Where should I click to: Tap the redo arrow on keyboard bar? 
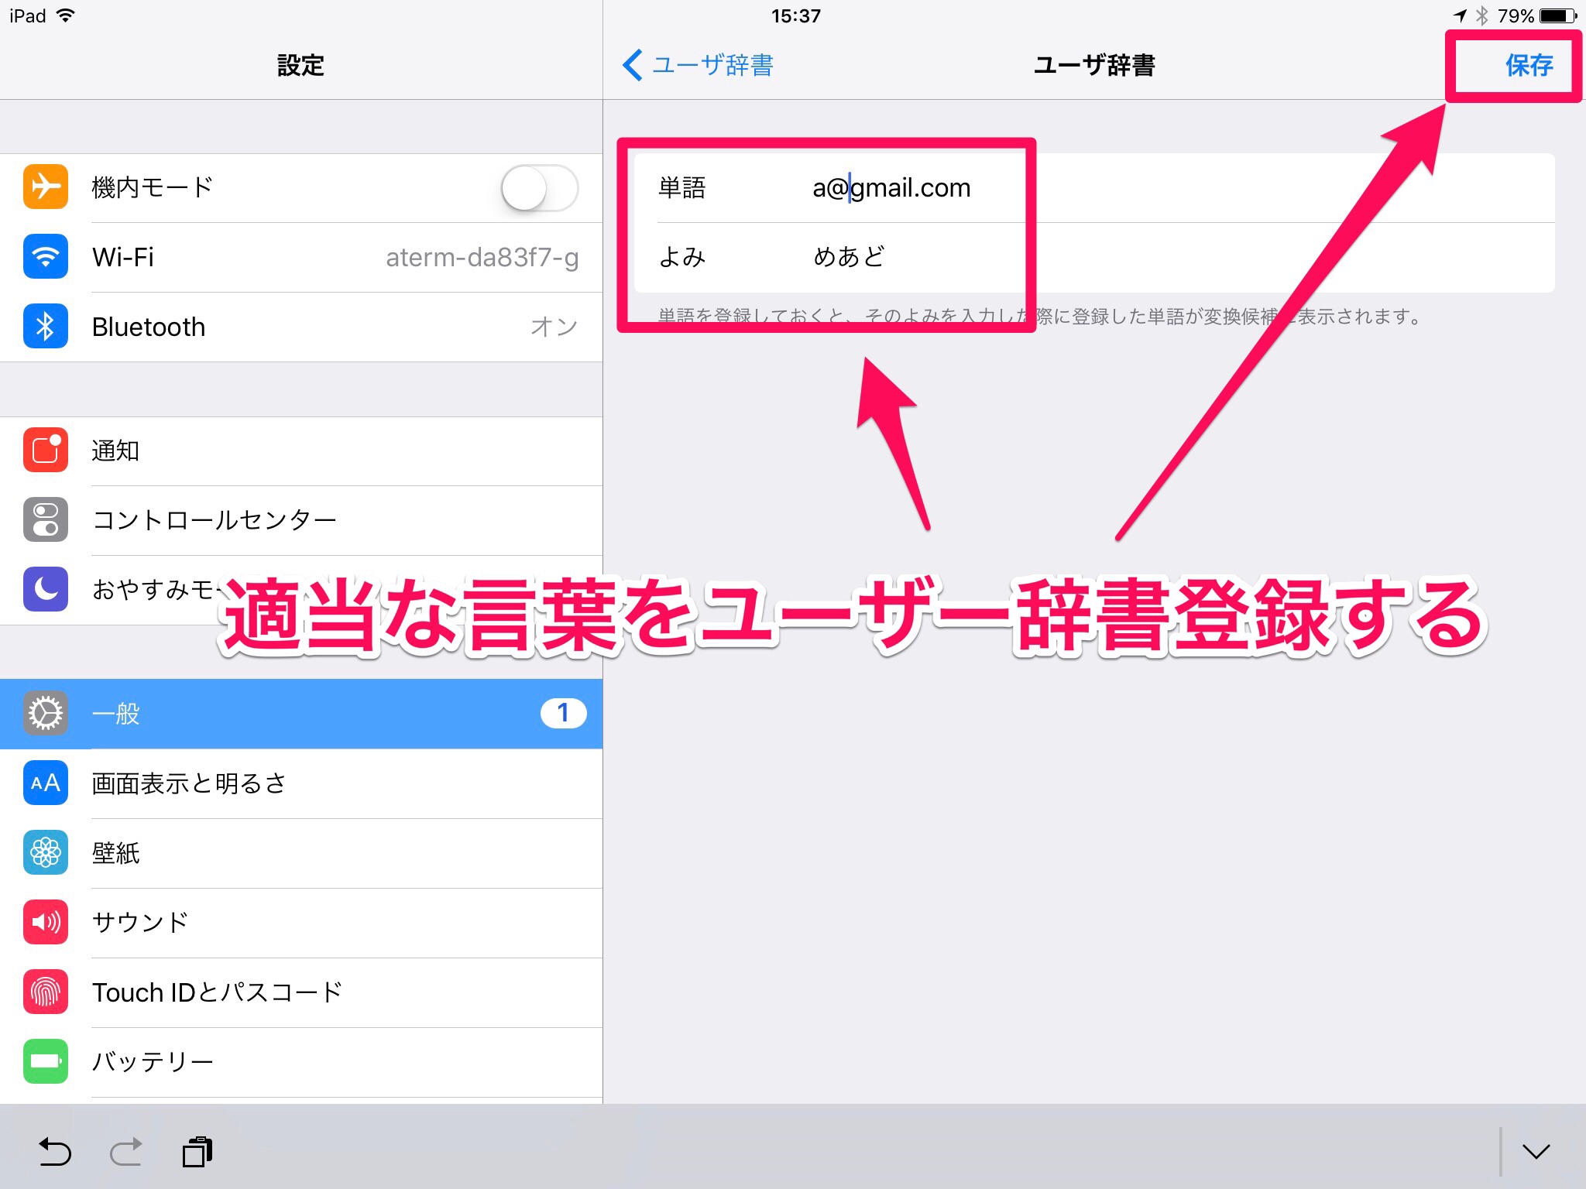point(126,1152)
